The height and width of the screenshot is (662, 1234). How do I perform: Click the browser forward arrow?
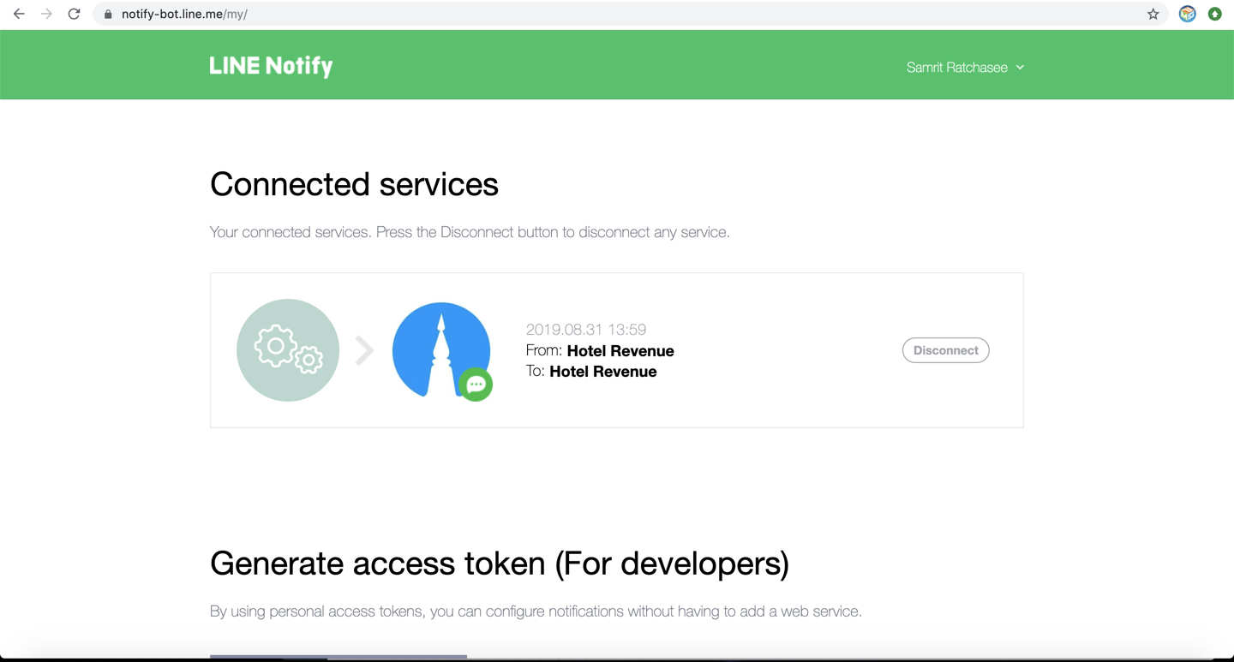coord(46,14)
